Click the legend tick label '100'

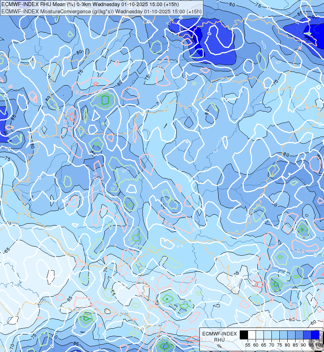coord(319,345)
